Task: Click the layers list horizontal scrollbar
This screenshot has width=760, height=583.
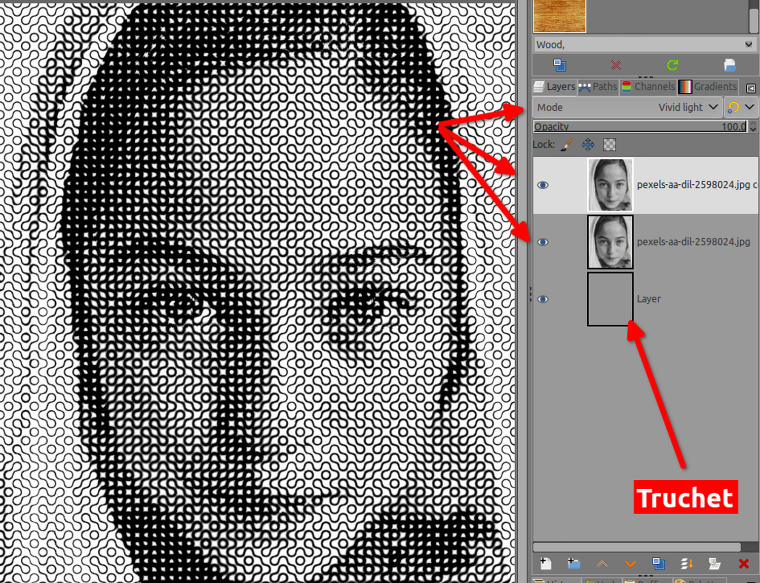Action: click(637, 547)
